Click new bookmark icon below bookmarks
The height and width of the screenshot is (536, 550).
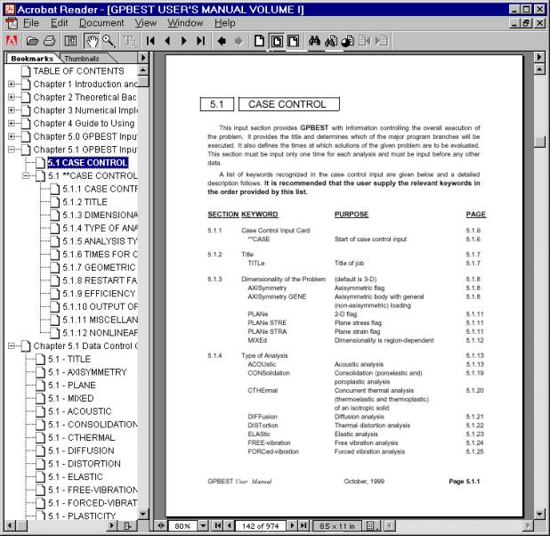(x=128, y=525)
